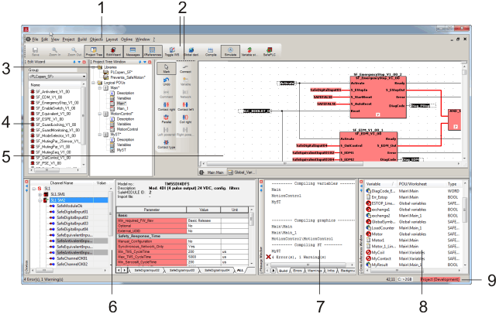499x314 pixels.
Task: Switch to the Global_Var worksheet tab
Action: (242, 172)
